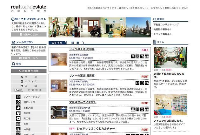Open the リノベーション R category icon
The width and height of the screenshot is (200, 135).
coord(18,97)
